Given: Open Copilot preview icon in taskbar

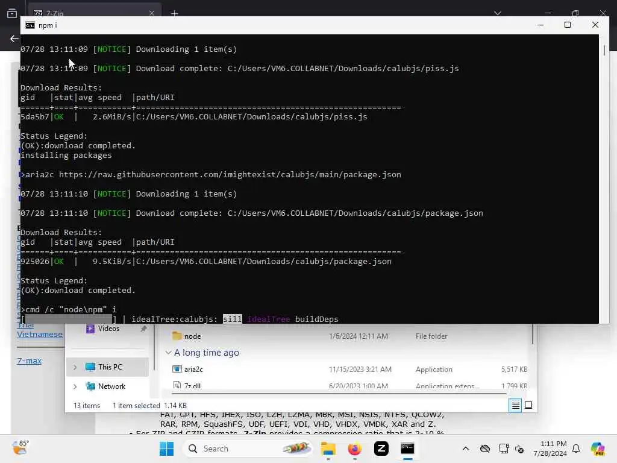Looking at the screenshot, I should coord(598,449).
